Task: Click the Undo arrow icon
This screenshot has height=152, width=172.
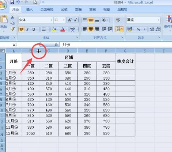Action: 18,2
